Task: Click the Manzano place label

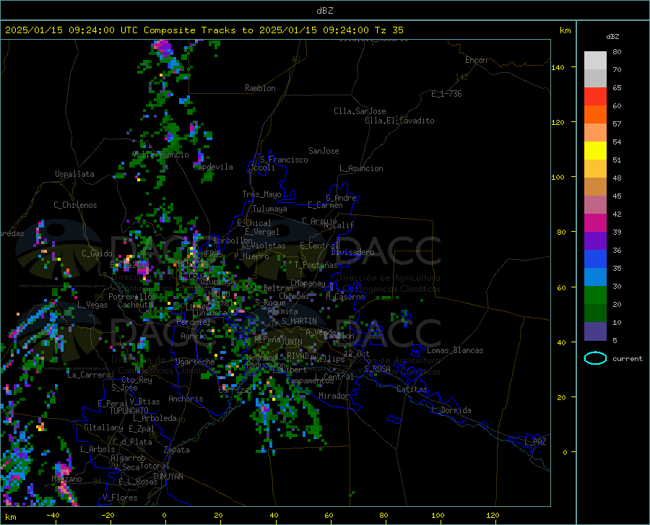Action: pos(66,479)
